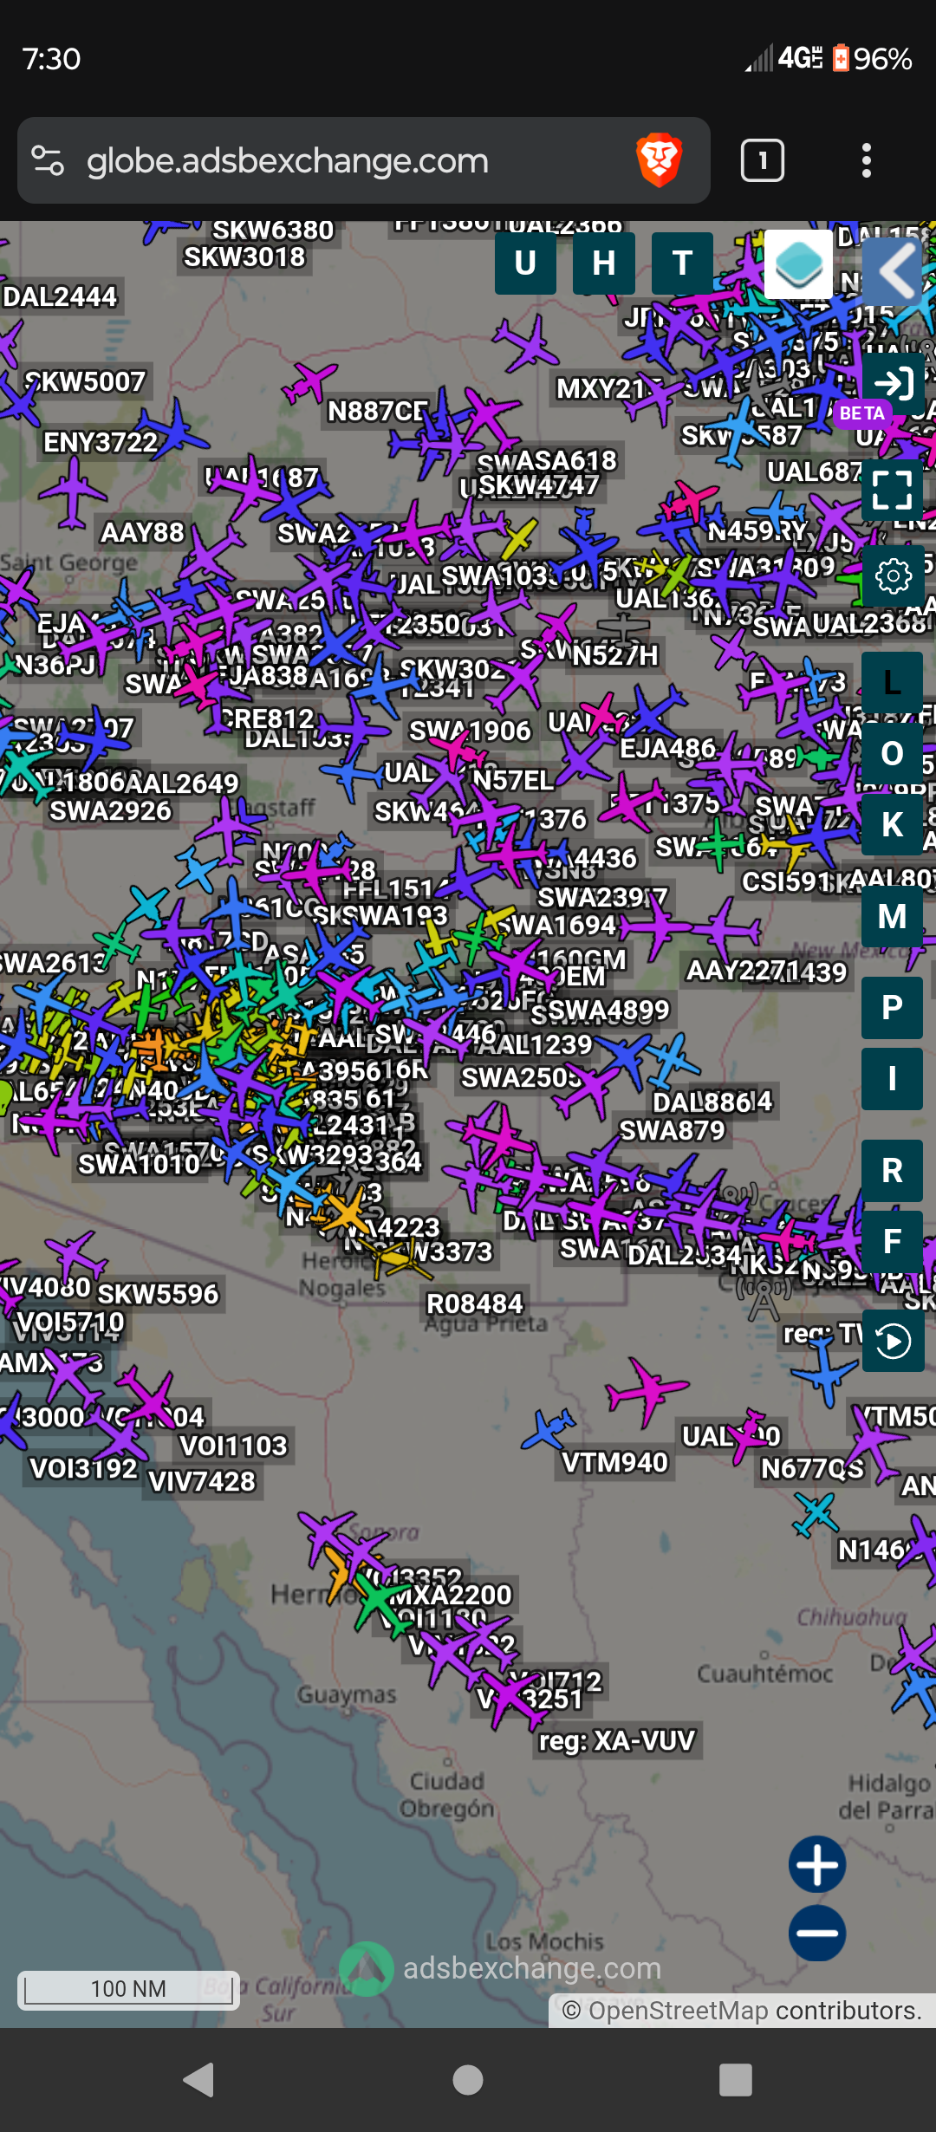
Task: Select aircraft labeled SKW6380
Action: pyautogui.click(x=273, y=230)
